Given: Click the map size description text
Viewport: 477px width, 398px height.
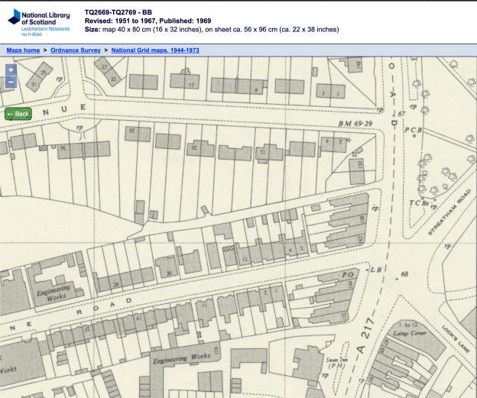Looking at the screenshot, I should 212,30.
